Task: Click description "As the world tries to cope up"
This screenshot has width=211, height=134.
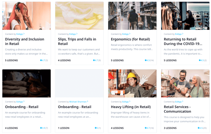Action: (183, 52)
